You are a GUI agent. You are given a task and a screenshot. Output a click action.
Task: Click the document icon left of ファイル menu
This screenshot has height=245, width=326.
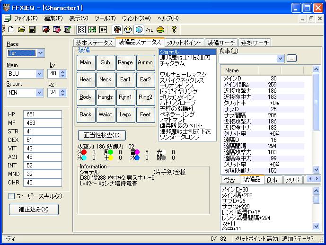tap(8, 18)
